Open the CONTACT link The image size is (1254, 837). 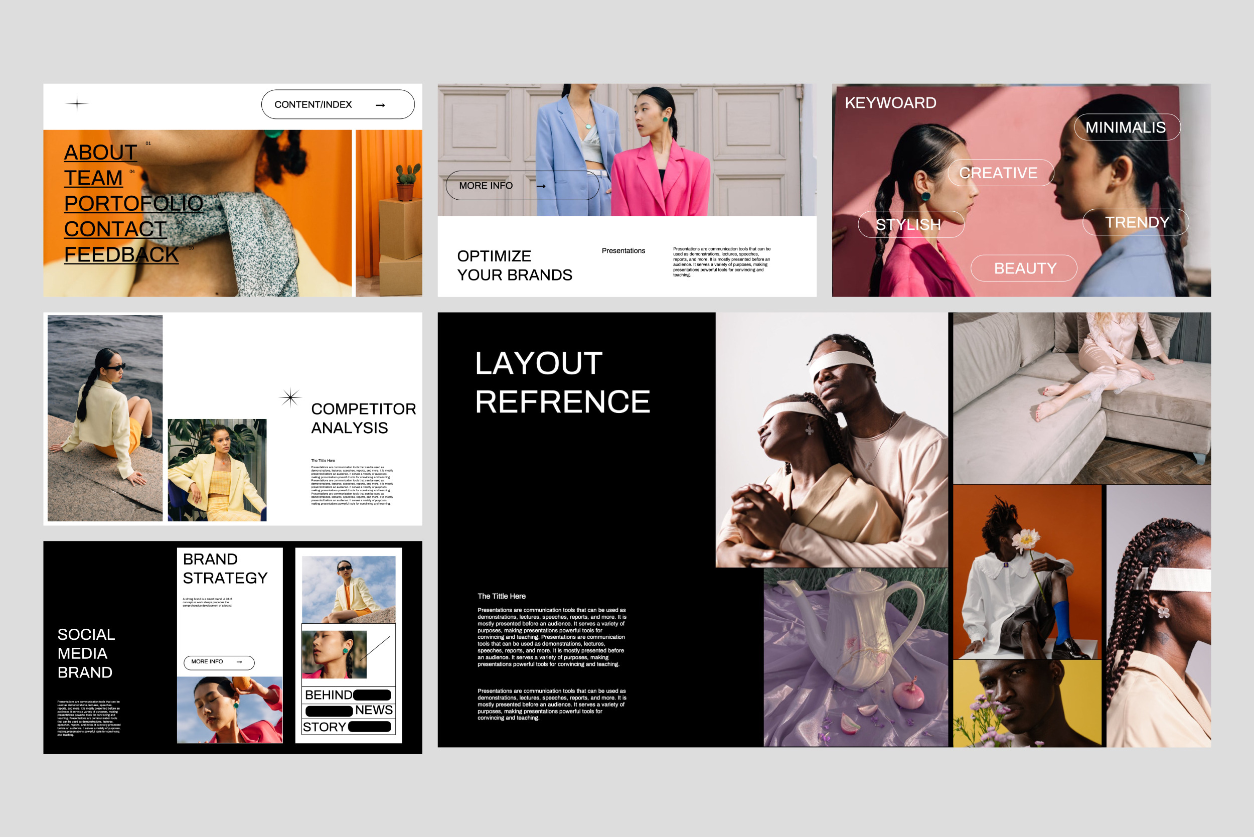tap(115, 229)
